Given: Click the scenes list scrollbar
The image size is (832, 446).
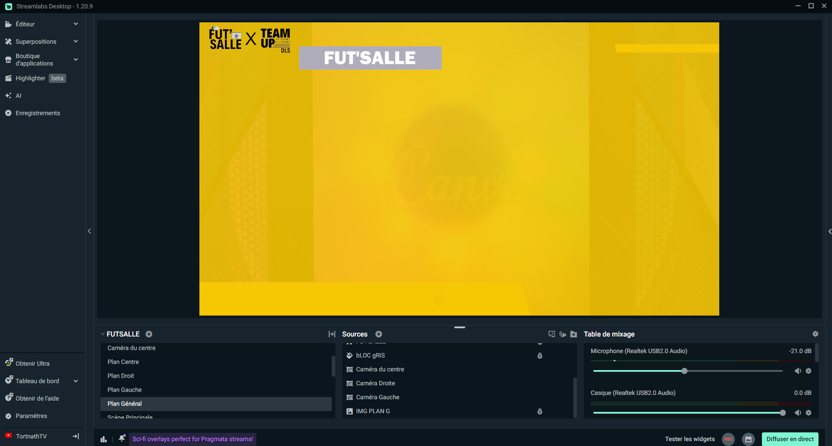Looking at the screenshot, I should [x=333, y=366].
